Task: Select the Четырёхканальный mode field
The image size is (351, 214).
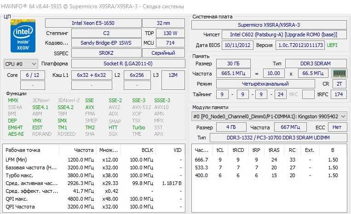Action: (265, 84)
